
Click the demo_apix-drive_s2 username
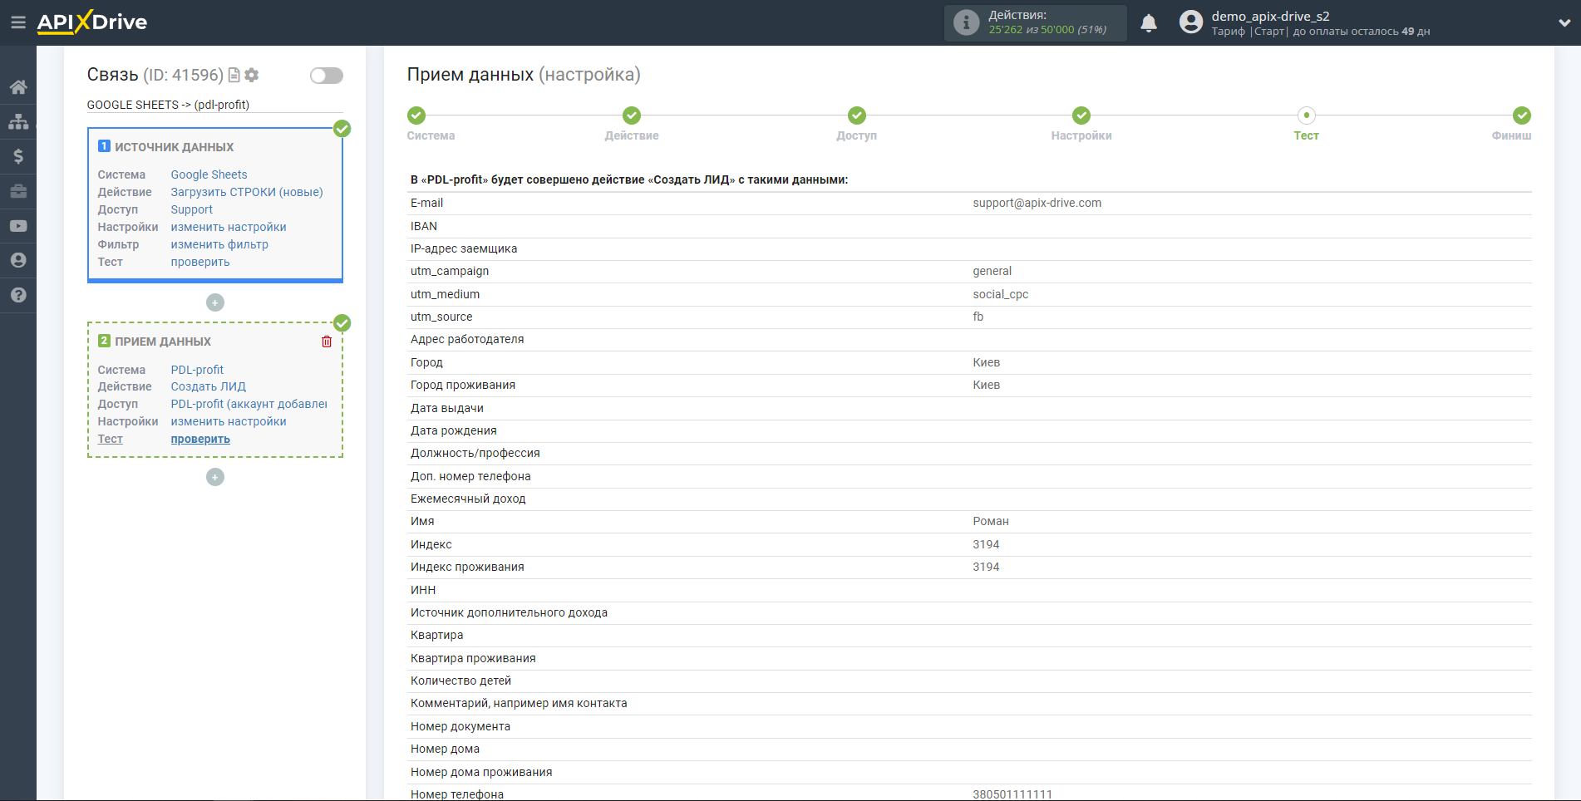tap(1270, 16)
